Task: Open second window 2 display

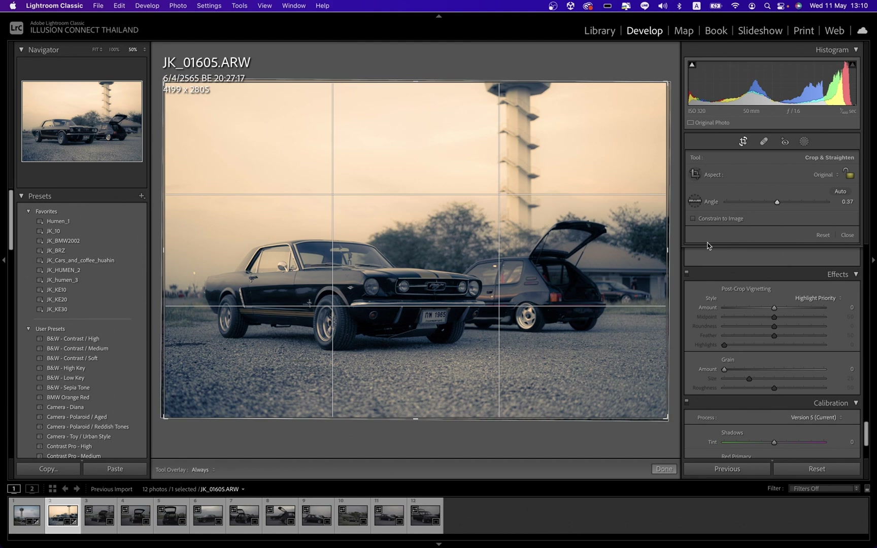Action: click(x=31, y=489)
